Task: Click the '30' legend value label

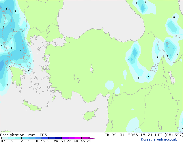Action: pyautogui.click(x=63, y=141)
